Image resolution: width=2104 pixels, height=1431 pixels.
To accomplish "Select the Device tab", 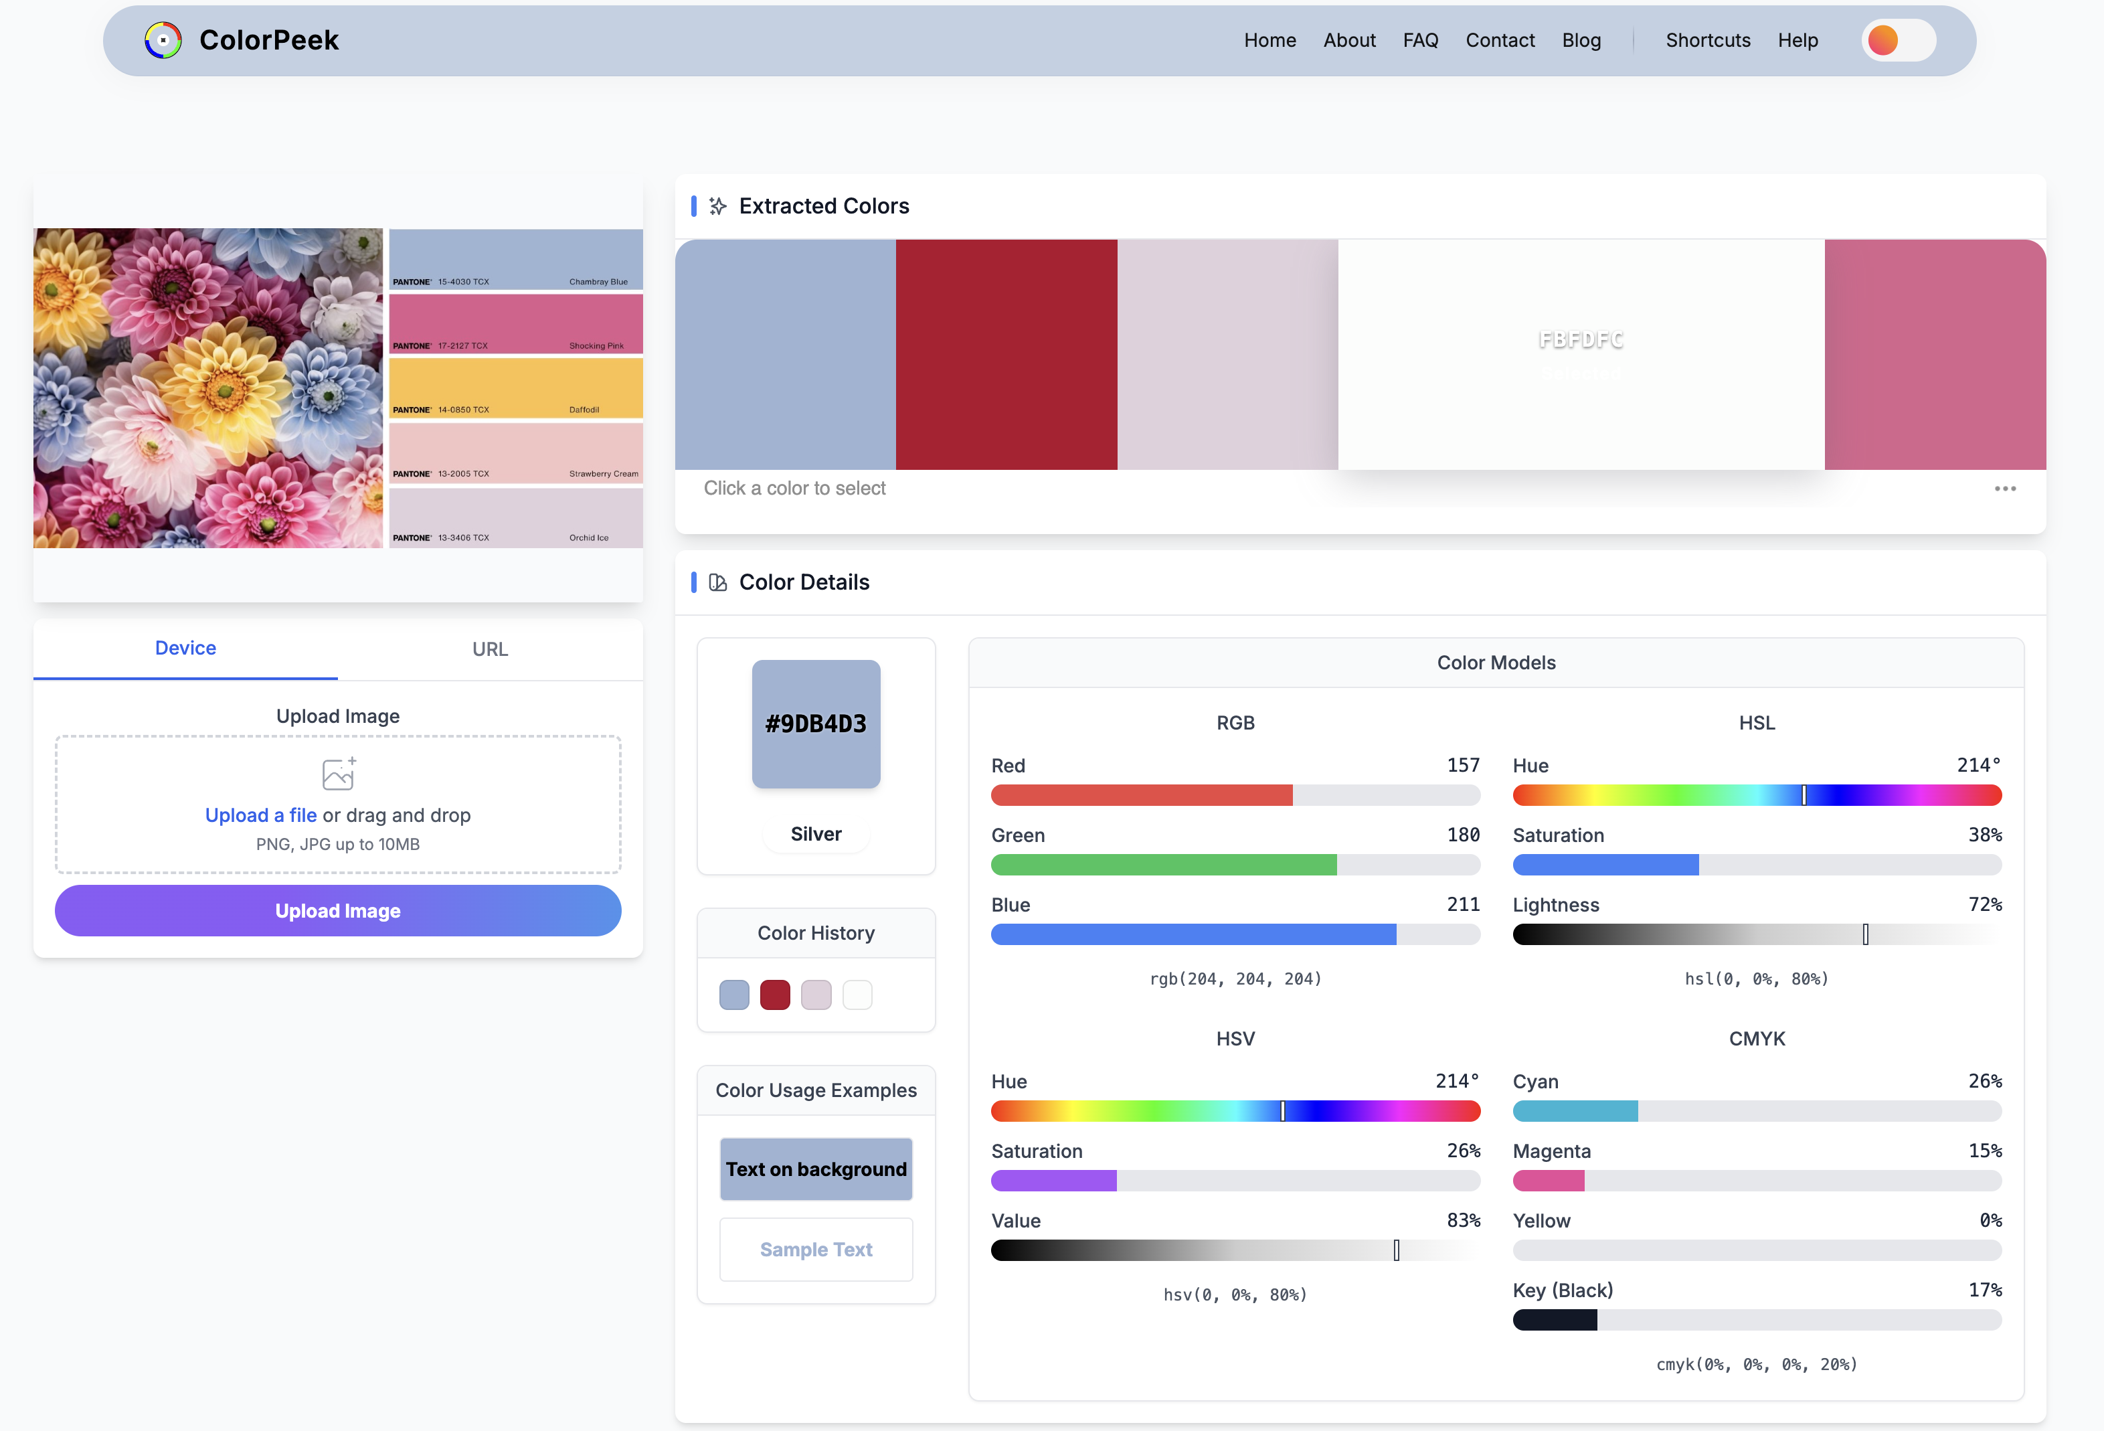I will tap(185, 649).
